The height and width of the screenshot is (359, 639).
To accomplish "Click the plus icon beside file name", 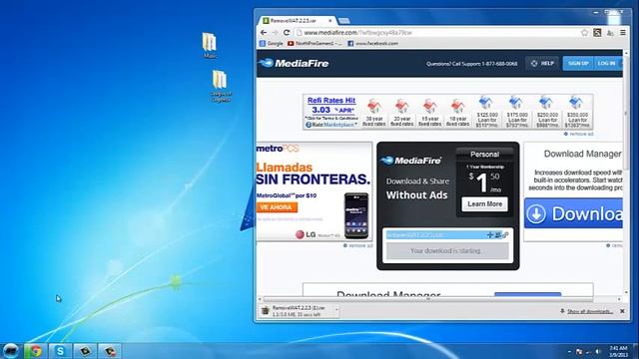I will pos(490,235).
